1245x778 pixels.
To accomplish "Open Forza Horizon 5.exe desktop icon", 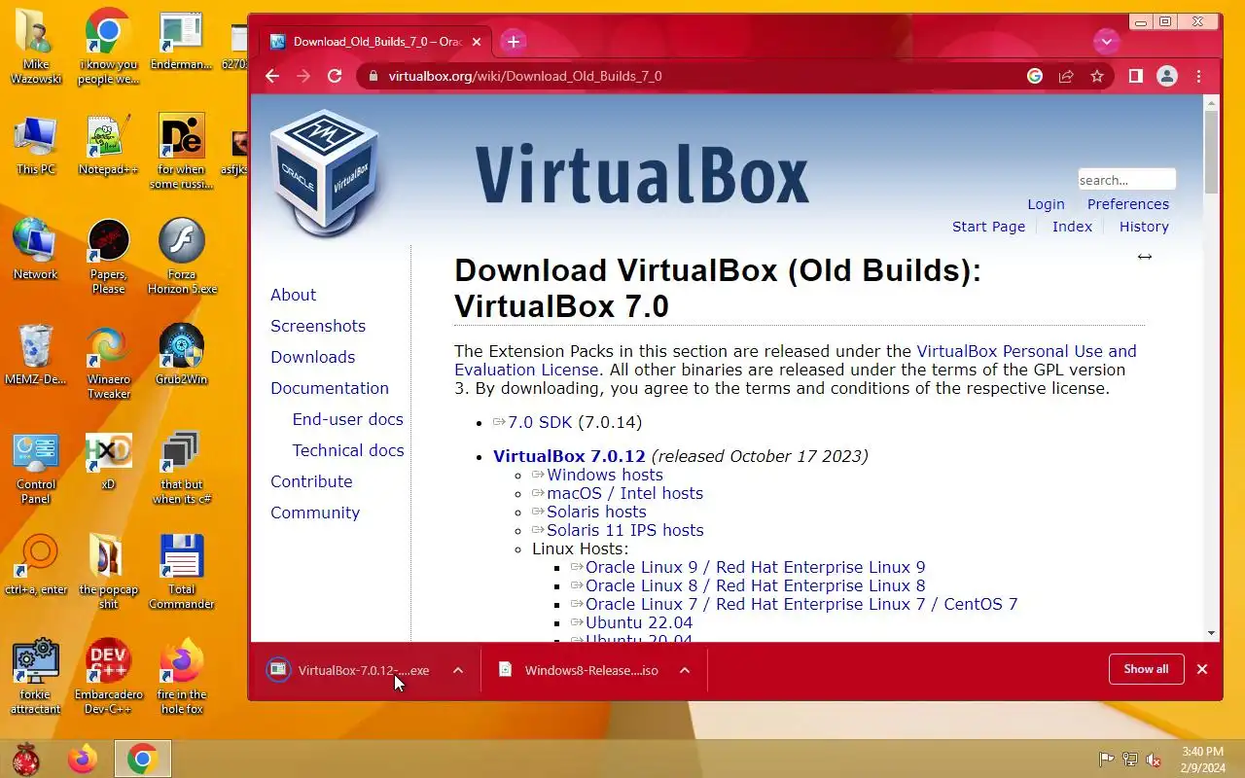I will coord(181,257).
